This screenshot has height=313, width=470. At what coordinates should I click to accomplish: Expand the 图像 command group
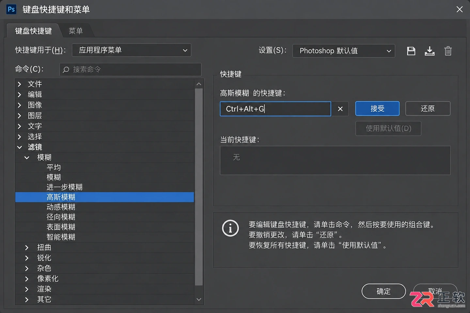pyautogui.click(x=20, y=105)
